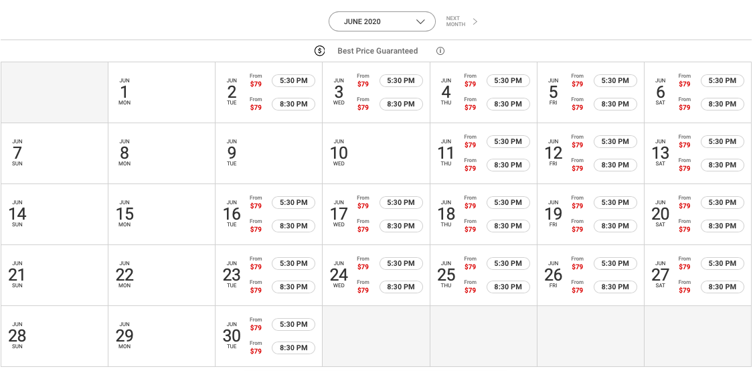This screenshot has height=371, width=753.
Task: Choose the 5:30 PM showtime on June 13
Action: tap(722, 142)
